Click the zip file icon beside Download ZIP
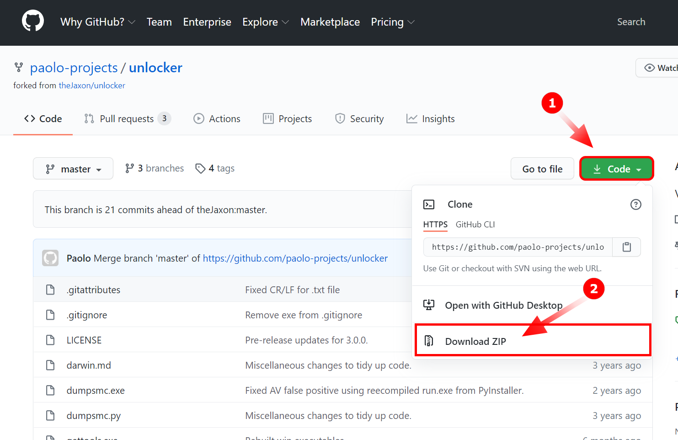Screen dimensions: 678x440 (x=429, y=341)
